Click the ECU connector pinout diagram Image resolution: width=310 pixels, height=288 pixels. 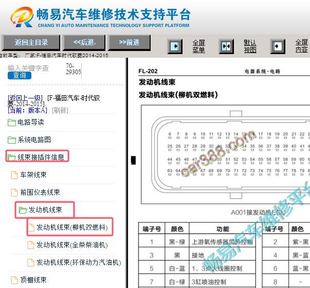click(225, 155)
